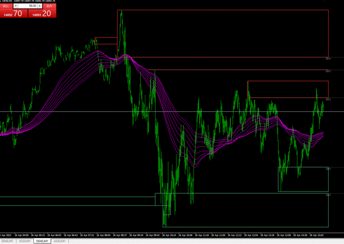
Task: Click the '26 Apr 06:43' time label
Action: pyautogui.click(x=71, y=235)
